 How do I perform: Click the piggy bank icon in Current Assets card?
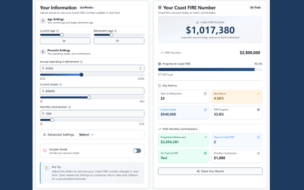click(205, 110)
